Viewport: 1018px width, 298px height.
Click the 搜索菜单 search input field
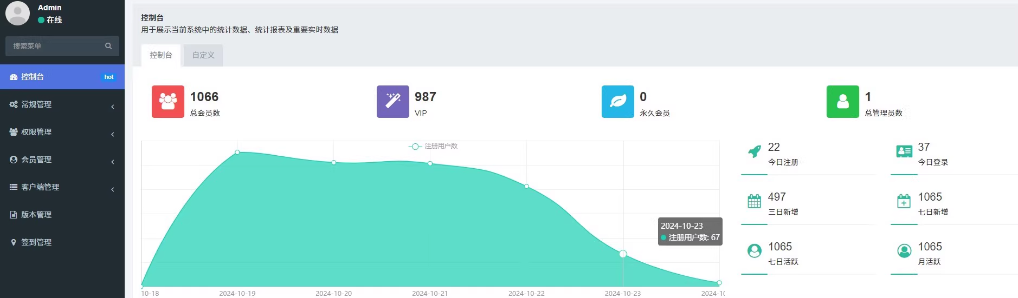[54, 46]
